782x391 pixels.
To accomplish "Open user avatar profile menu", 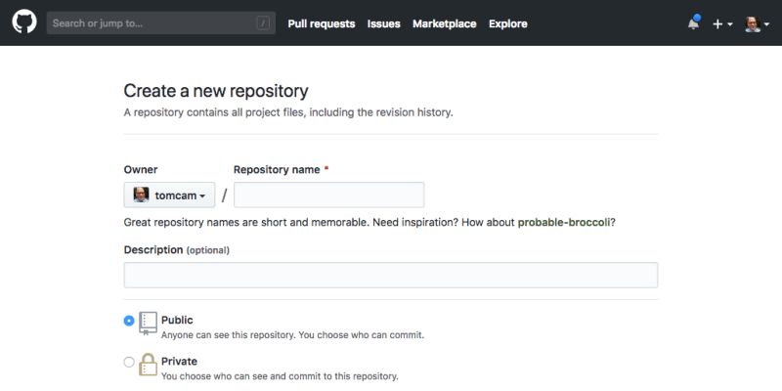I will point(757,23).
